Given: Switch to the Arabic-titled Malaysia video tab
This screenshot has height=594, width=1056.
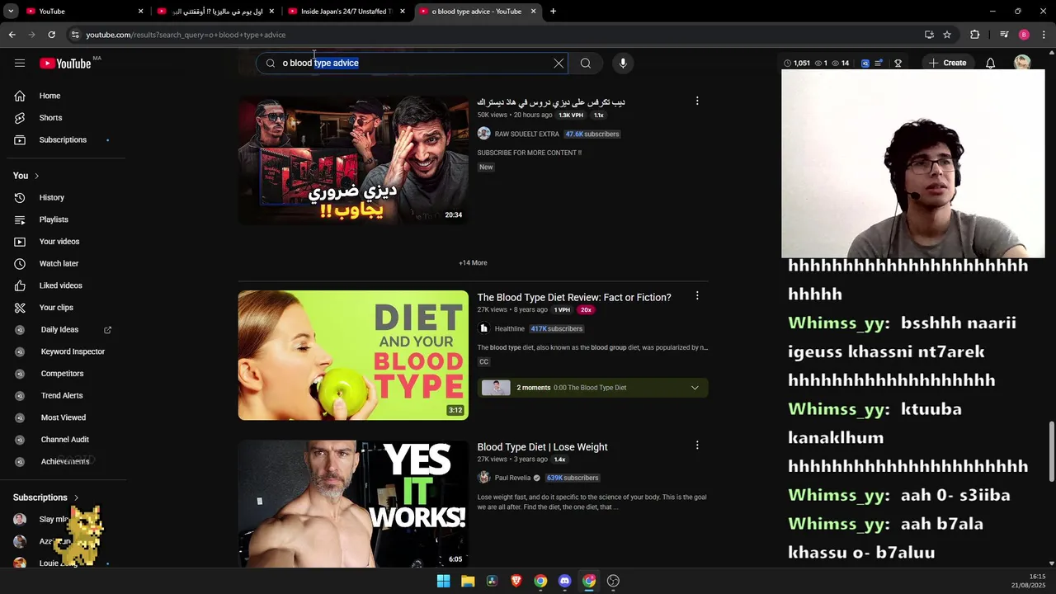Looking at the screenshot, I should [x=216, y=12].
